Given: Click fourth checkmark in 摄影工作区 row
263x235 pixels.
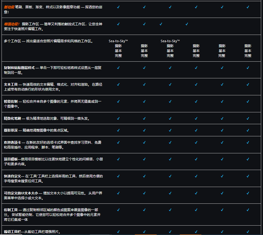Looking at the screenshot, I should pos(186,24).
